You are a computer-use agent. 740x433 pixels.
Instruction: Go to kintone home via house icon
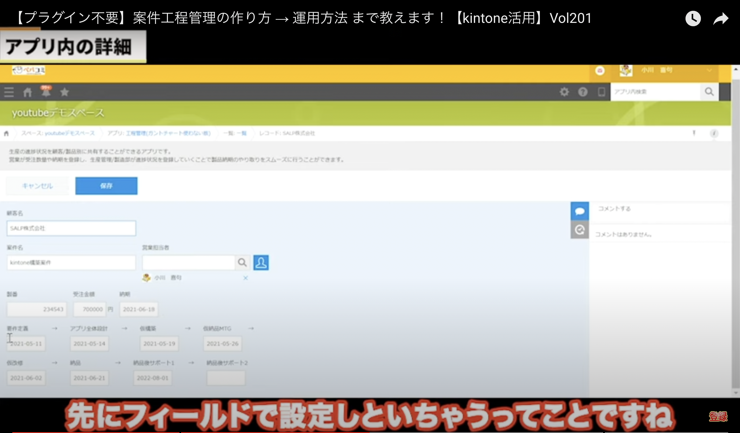click(27, 92)
